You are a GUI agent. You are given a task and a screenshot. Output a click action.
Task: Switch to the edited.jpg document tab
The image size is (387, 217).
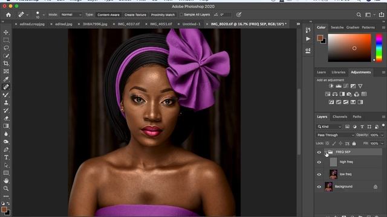point(63,24)
